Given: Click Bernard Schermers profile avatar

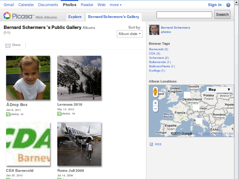Looking at the screenshot, I should click(x=154, y=30).
